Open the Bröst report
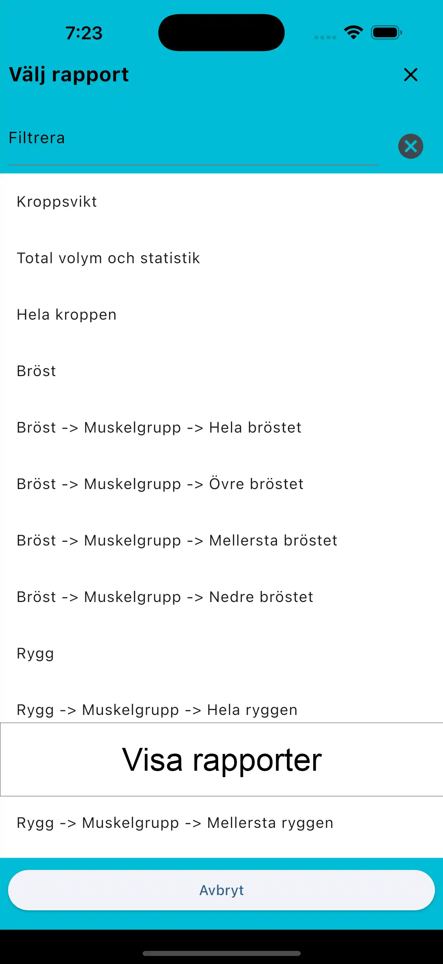Viewport: 443px width, 964px height. (x=36, y=371)
